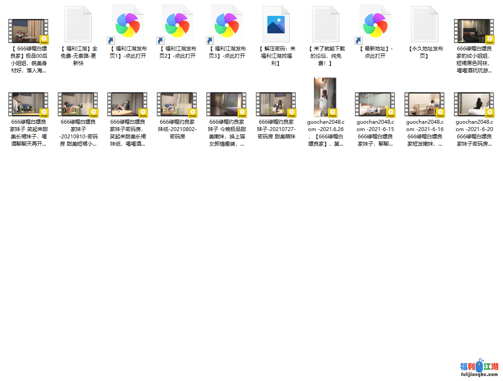Open the 福利江湖发布页1 shortcut
503x381 pixels.
click(127, 25)
